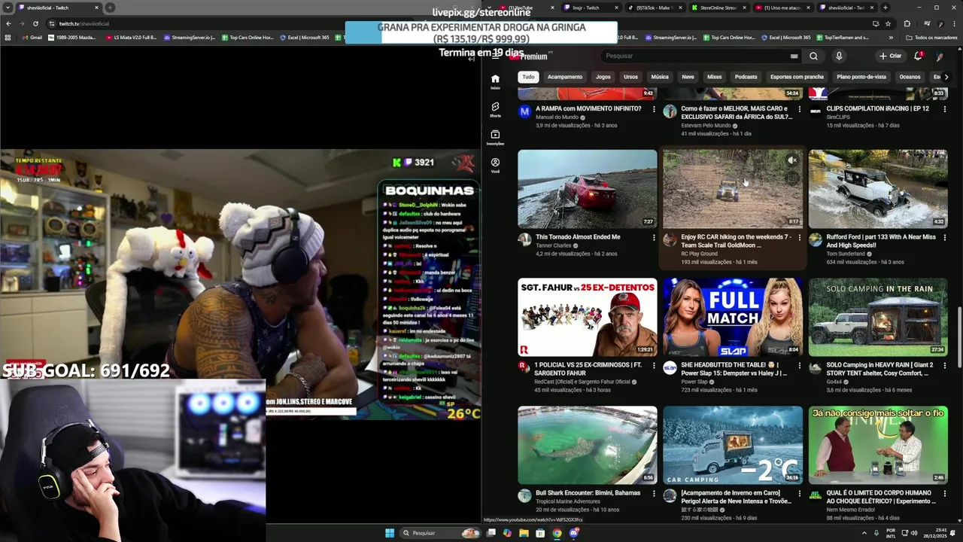Open options menu for Bull Shark Encounter video
The image size is (963, 542).
pyautogui.click(x=654, y=494)
